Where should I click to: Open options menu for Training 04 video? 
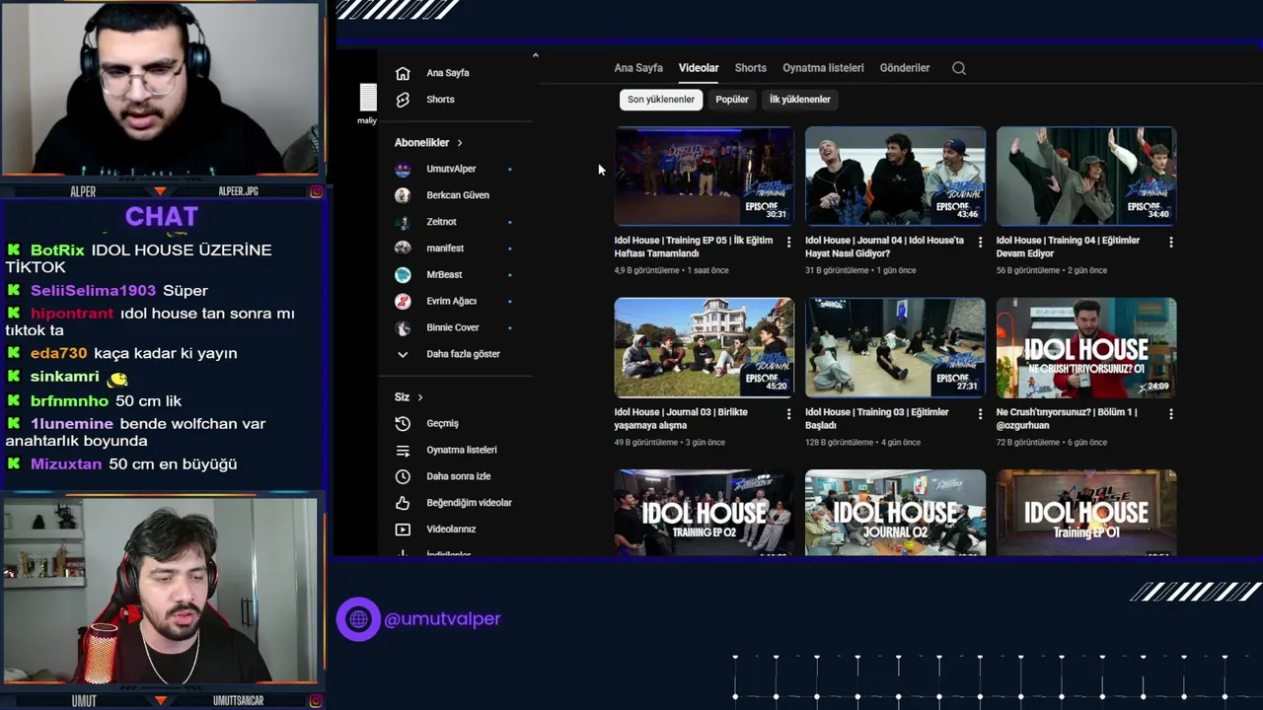1171,242
